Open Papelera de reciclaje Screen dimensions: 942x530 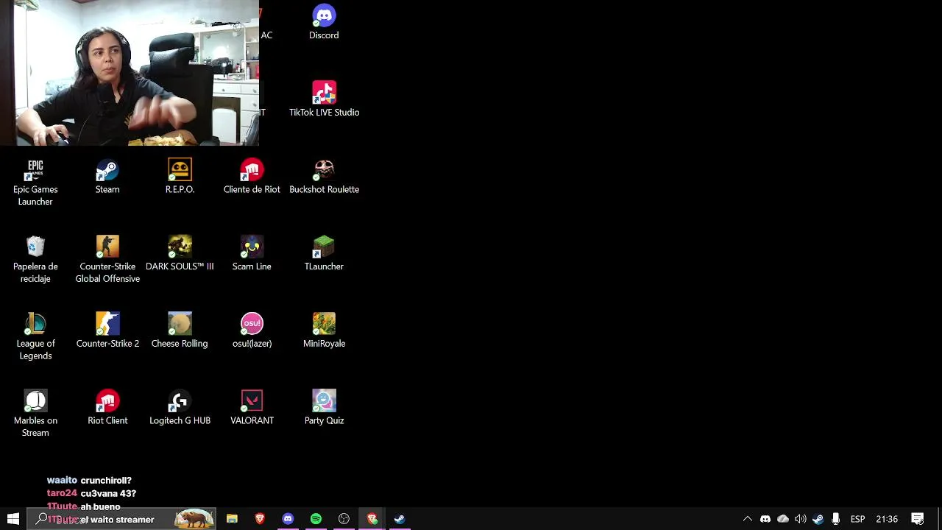click(35, 259)
